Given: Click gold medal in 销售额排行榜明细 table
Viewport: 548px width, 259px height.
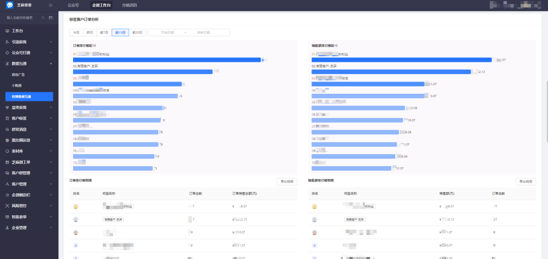Looking at the screenshot, I should tap(314, 206).
